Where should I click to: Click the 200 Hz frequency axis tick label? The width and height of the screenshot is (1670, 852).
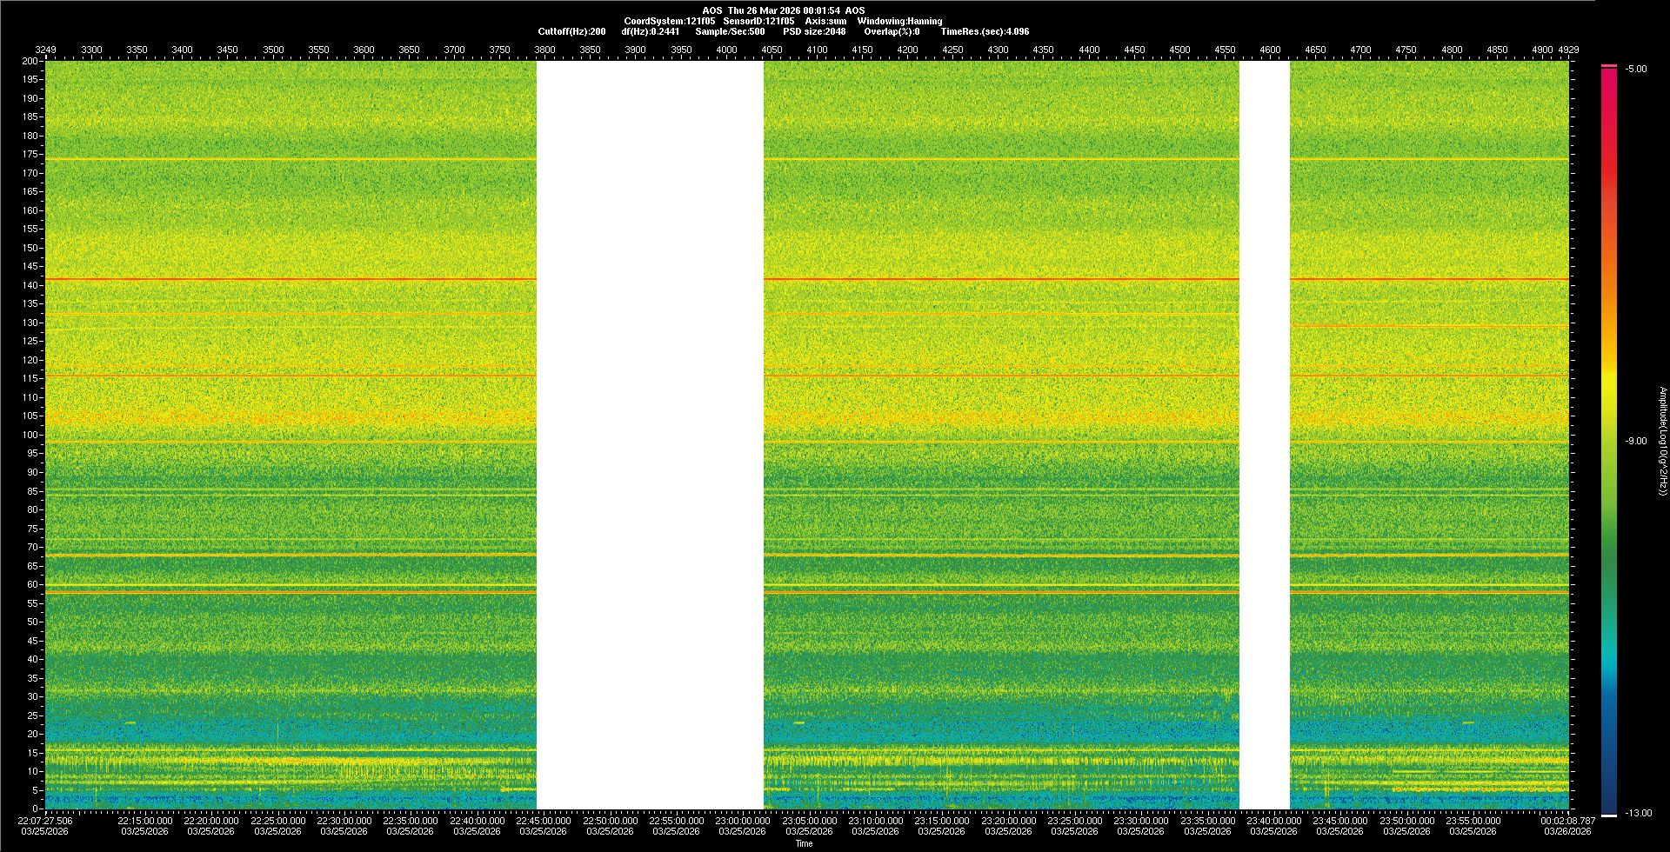tap(30, 61)
